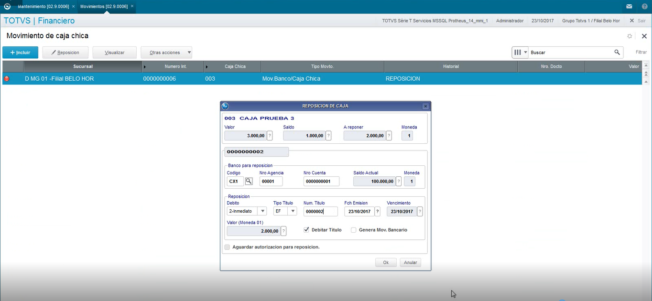
Task: Click the Nro Cuenta field 0000000001
Action: [321, 182]
